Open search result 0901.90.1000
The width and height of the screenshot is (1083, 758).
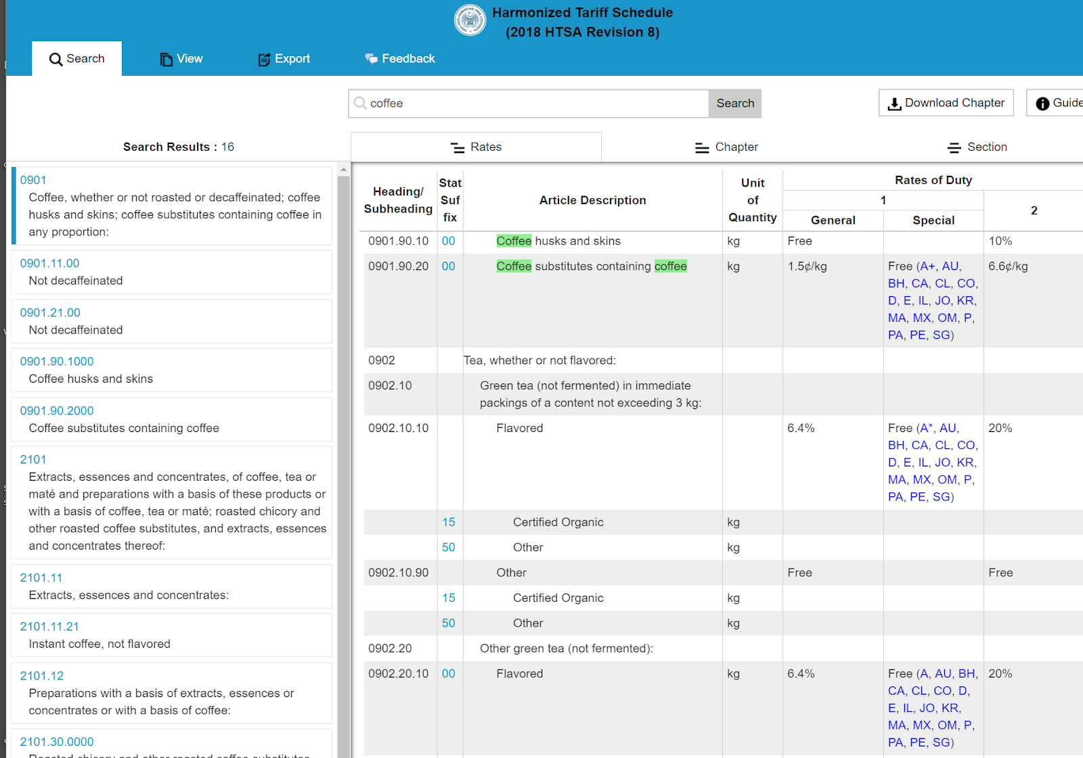point(57,361)
